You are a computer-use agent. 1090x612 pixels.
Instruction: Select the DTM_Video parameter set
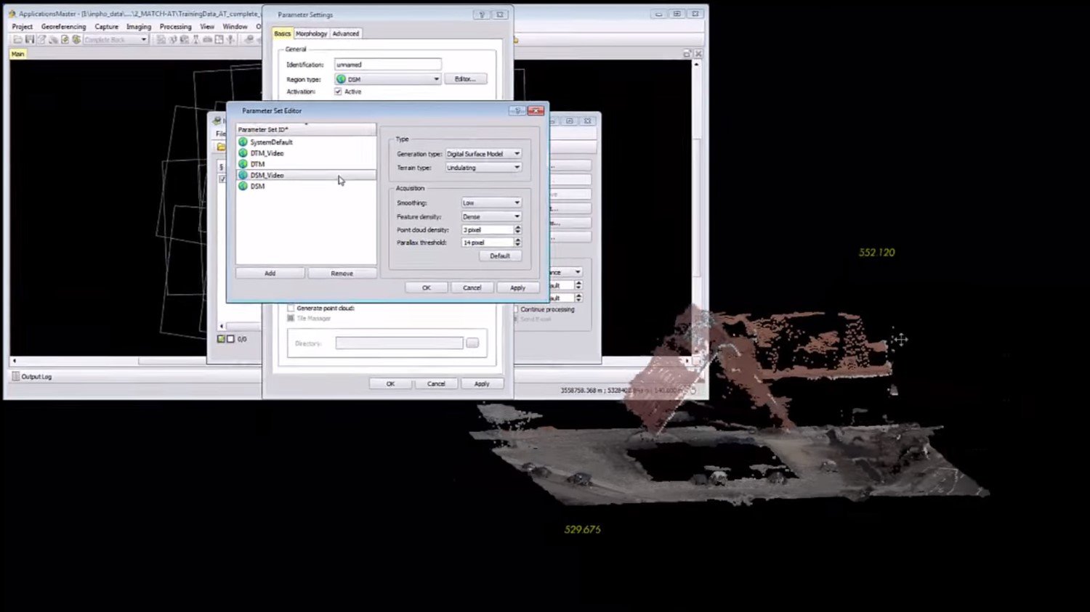267,153
